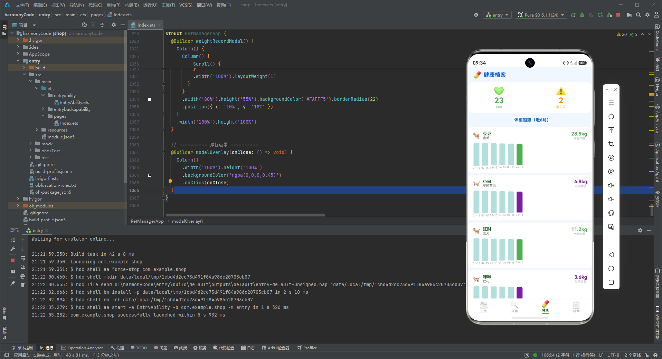Click emulator Back triangle button
The width and height of the screenshot is (662, 359).
tap(611, 255)
